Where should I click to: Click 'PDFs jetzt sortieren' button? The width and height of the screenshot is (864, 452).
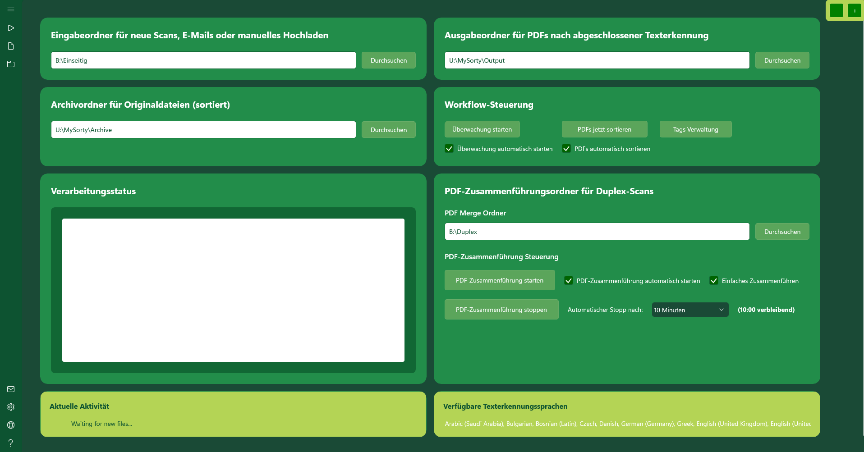click(x=604, y=129)
